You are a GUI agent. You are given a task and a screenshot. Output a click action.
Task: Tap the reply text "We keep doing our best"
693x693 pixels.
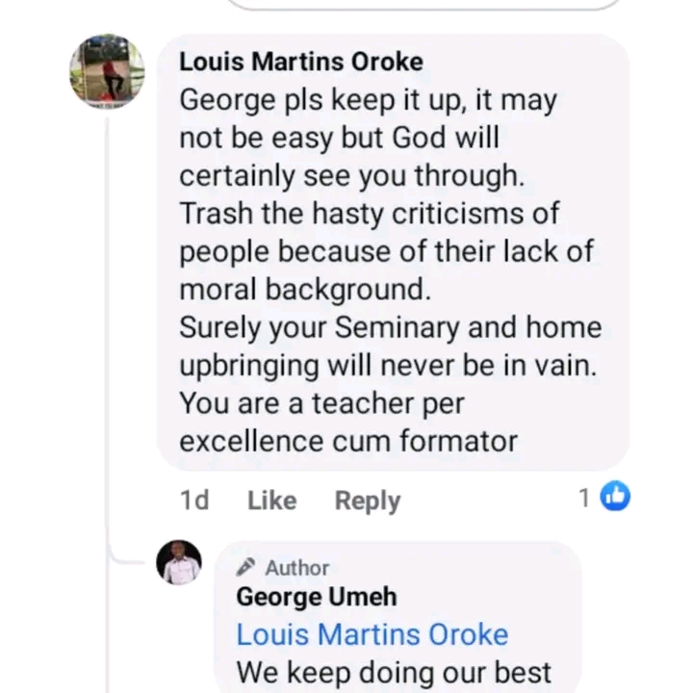[394, 672]
